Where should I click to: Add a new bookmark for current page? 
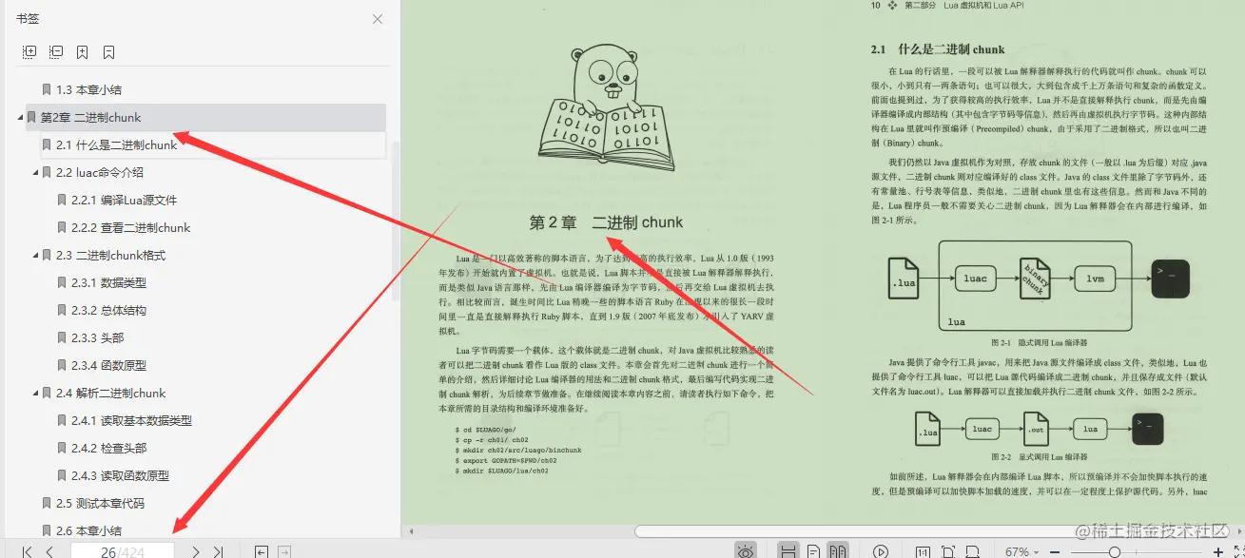[84, 52]
